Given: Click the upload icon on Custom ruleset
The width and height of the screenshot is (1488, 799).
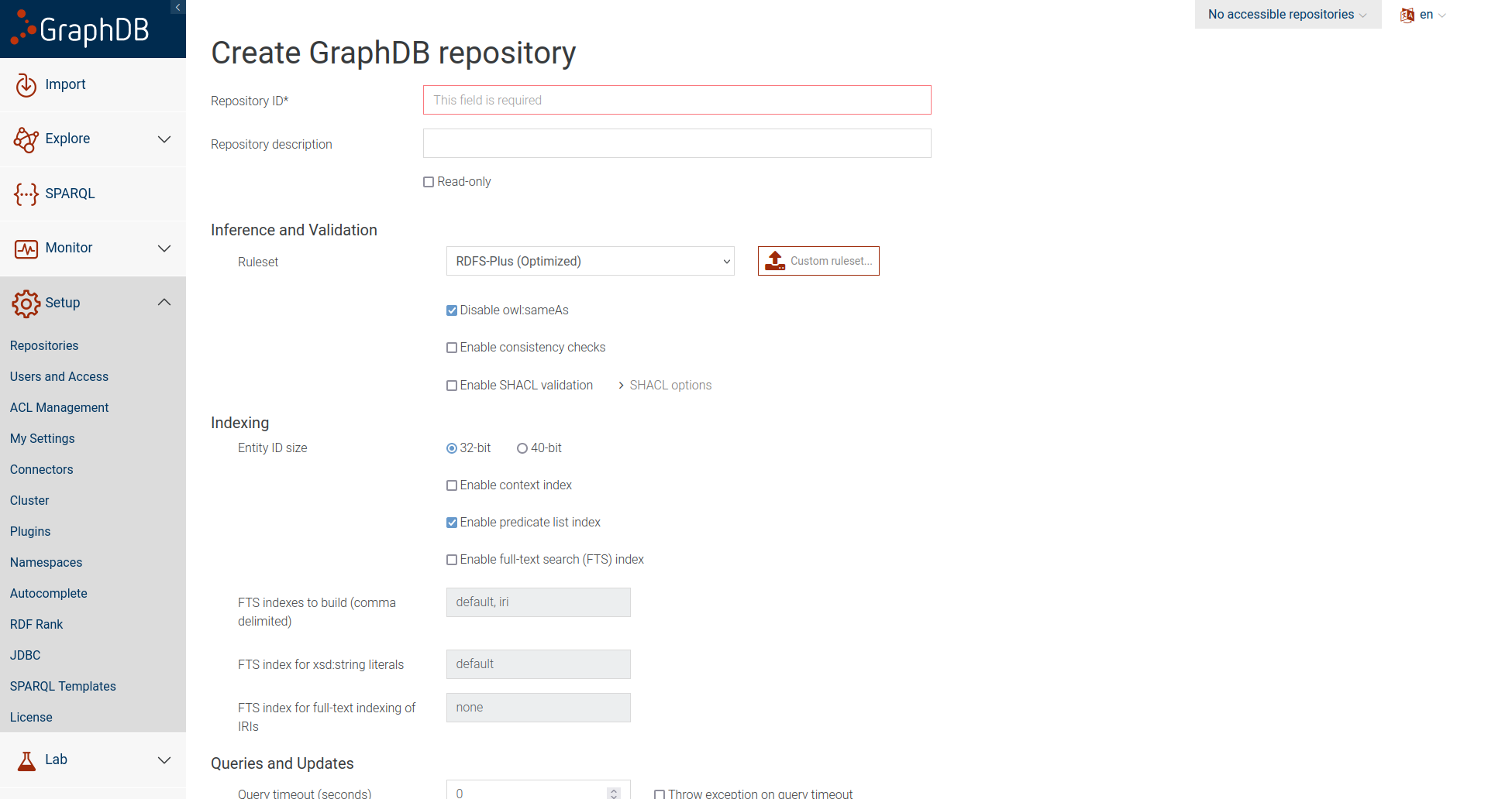Looking at the screenshot, I should coord(775,261).
